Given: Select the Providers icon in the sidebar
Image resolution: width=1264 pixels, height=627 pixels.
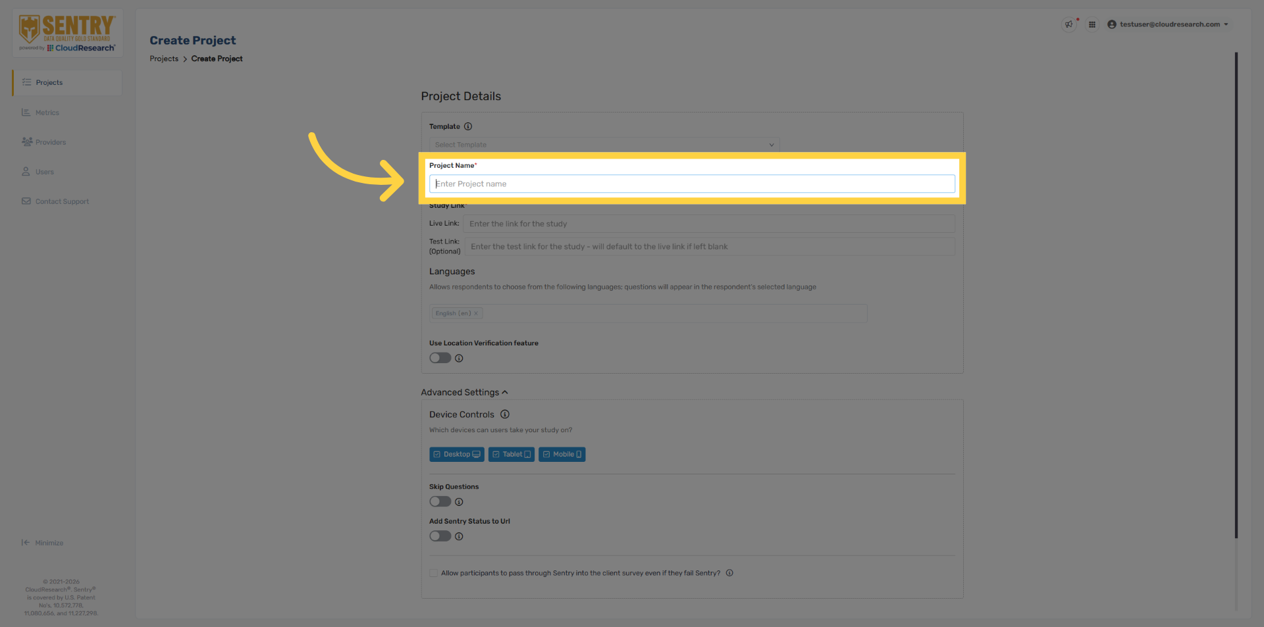Looking at the screenshot, I should pyautogui.click(x=26, y=141).
